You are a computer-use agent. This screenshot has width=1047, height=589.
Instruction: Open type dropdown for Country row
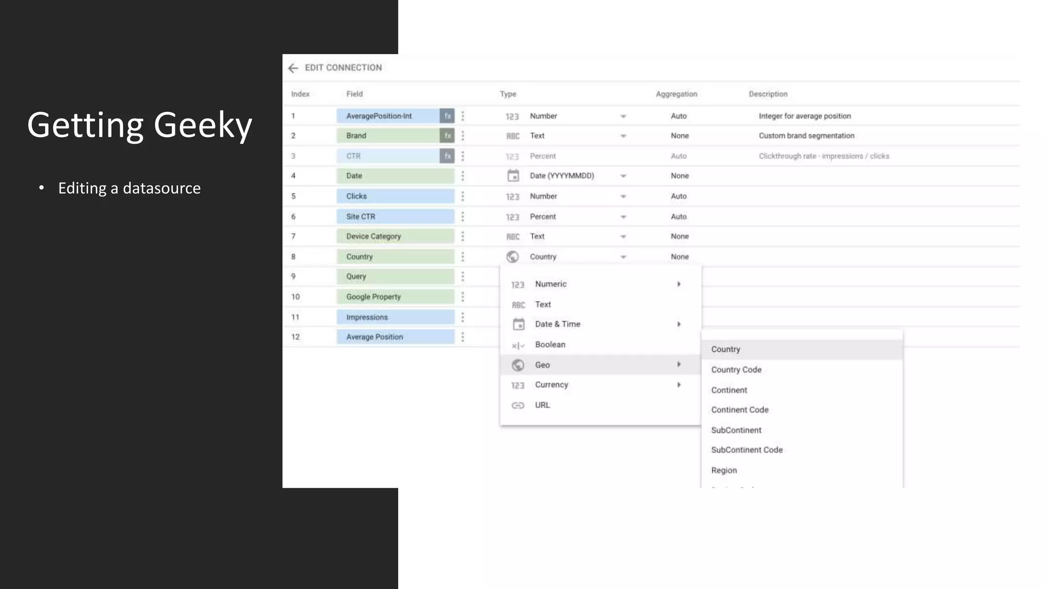pyautogui.click(x=623, y=257)
